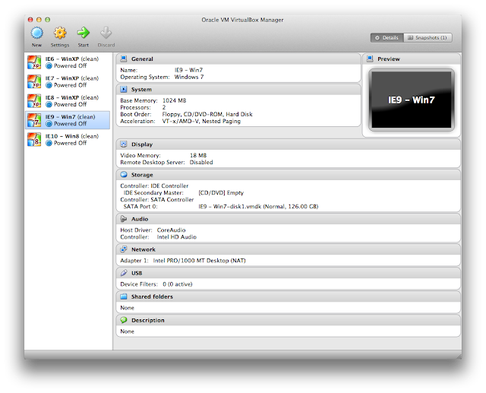This screenshot has width=486, height=393.
Task: Open Settings via the gear icon
Action: (60, 33)
